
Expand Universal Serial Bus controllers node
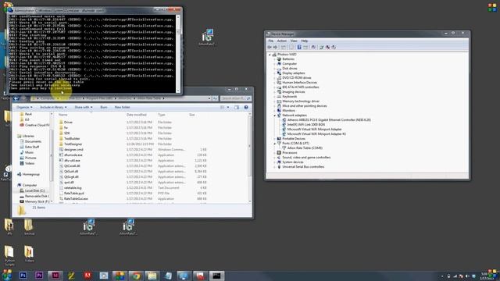(x=274, y=166)
